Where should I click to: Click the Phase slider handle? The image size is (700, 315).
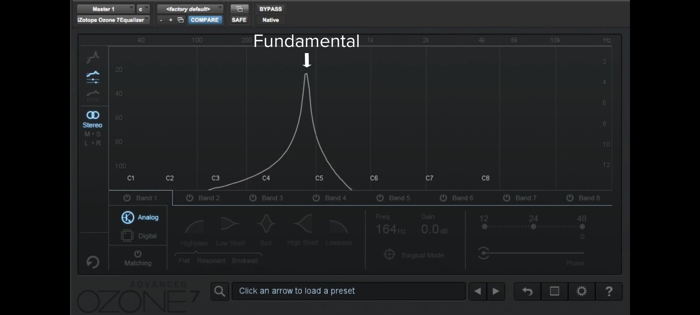coord(483,253)
